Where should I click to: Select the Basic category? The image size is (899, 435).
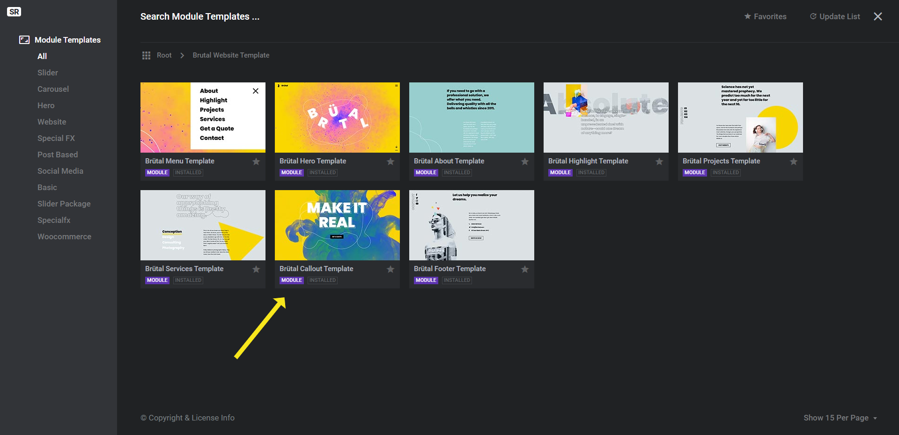coord(47,187)
